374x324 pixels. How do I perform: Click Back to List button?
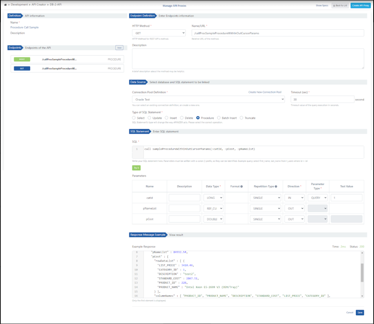tap(340, 5)
